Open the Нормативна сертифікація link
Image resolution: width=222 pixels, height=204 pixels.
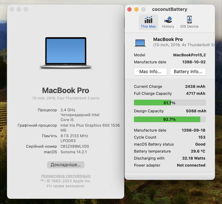66,176
